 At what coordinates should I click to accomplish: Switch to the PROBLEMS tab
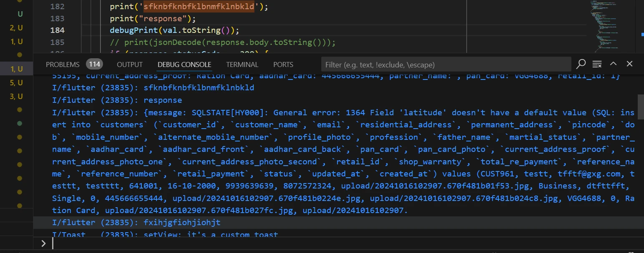63,64
